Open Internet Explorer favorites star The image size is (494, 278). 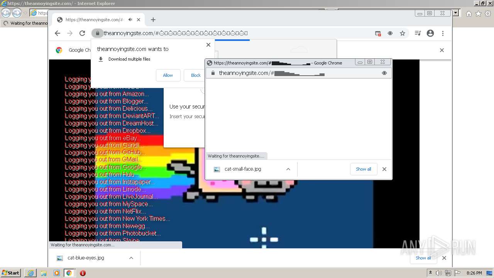478,14
